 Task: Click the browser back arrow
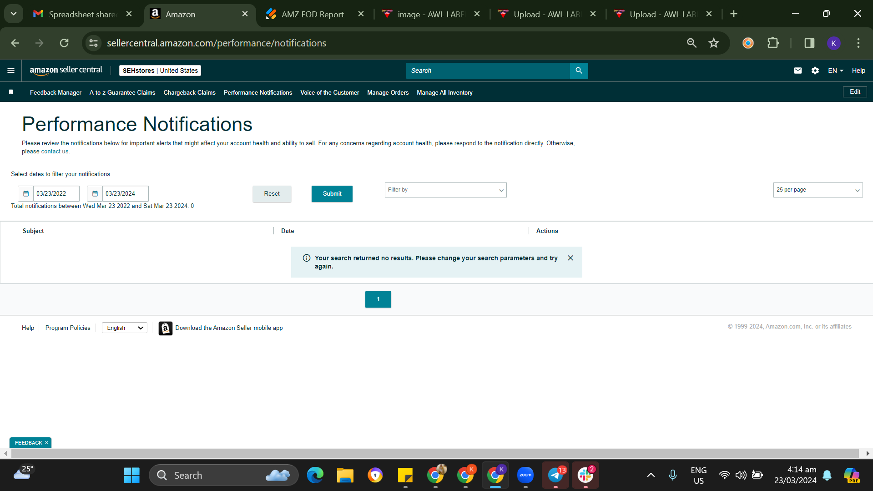point(15,43)
